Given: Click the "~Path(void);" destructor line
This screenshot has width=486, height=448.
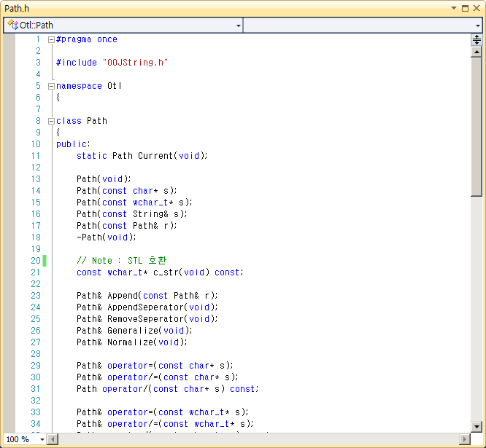Looking at the screenshot, I should click(107, 237).
